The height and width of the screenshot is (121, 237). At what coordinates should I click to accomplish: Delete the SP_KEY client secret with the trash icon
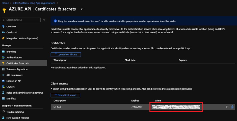click(232, 107)
